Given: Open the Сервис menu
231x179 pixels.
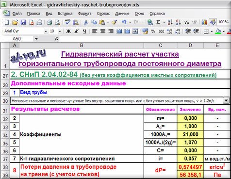Looking at the screenshot, I should (103, 14).
